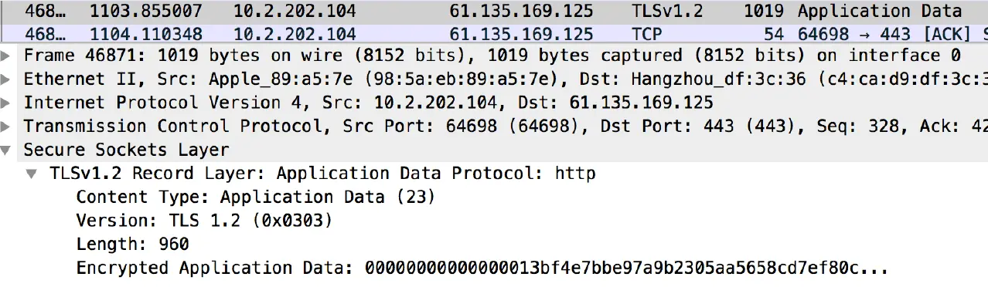Select the Length: 960 field

point(132,245)
